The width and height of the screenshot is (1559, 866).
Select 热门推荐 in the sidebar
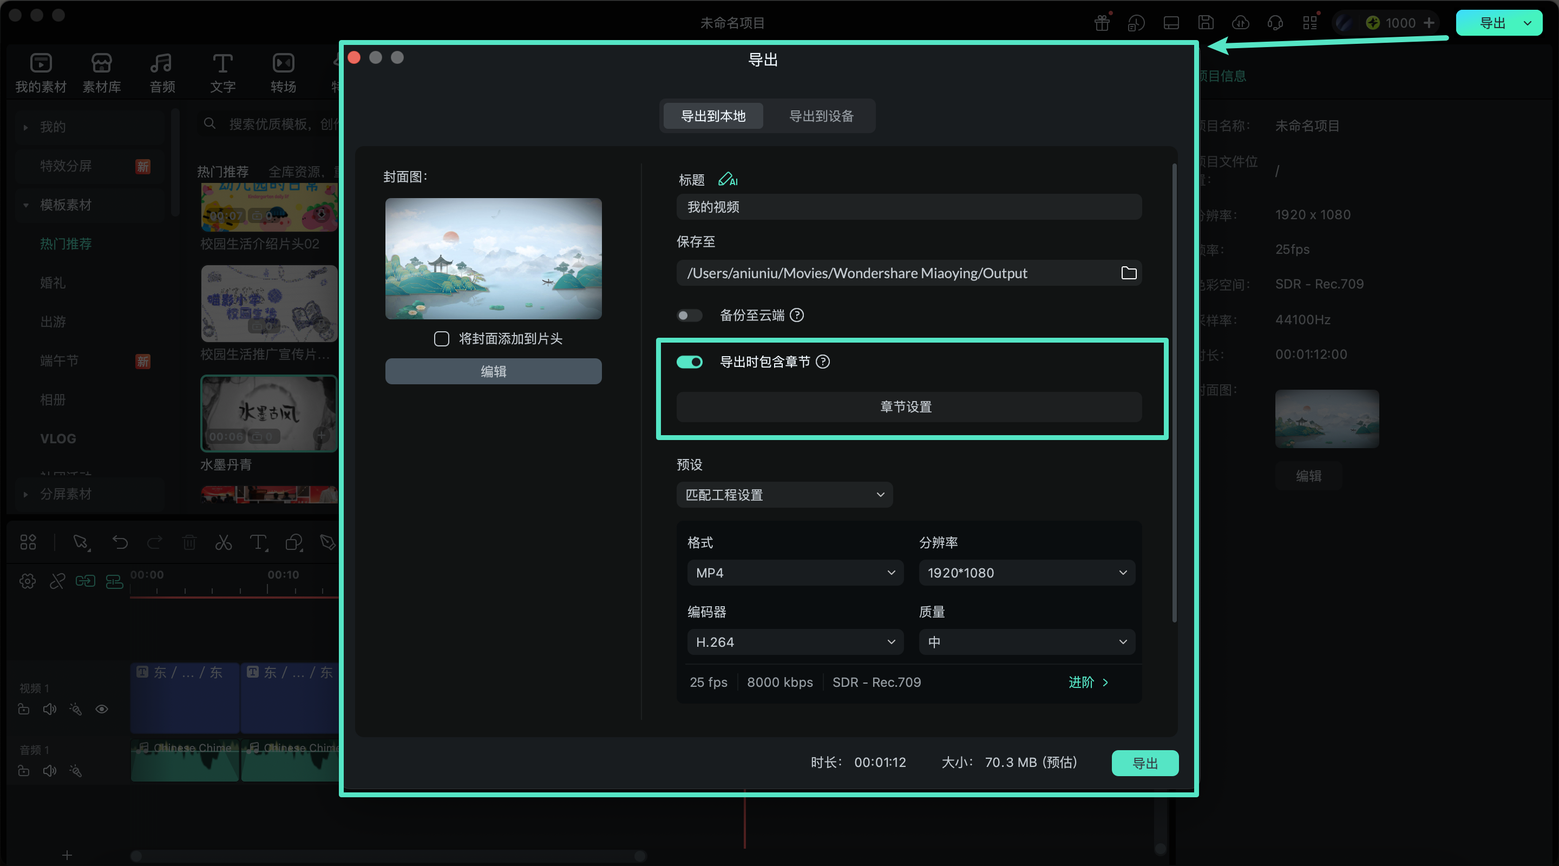tap(66, 244)
